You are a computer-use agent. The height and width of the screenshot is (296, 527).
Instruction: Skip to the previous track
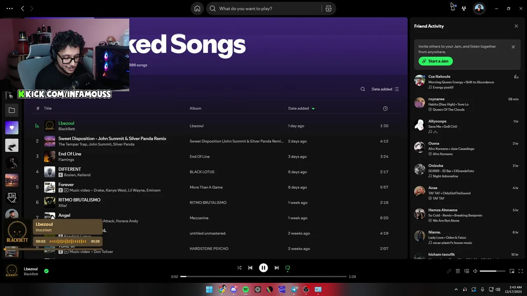click(250, 268)
